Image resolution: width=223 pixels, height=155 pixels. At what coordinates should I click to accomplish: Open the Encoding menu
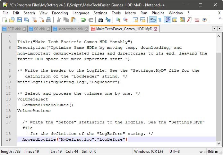60,13
